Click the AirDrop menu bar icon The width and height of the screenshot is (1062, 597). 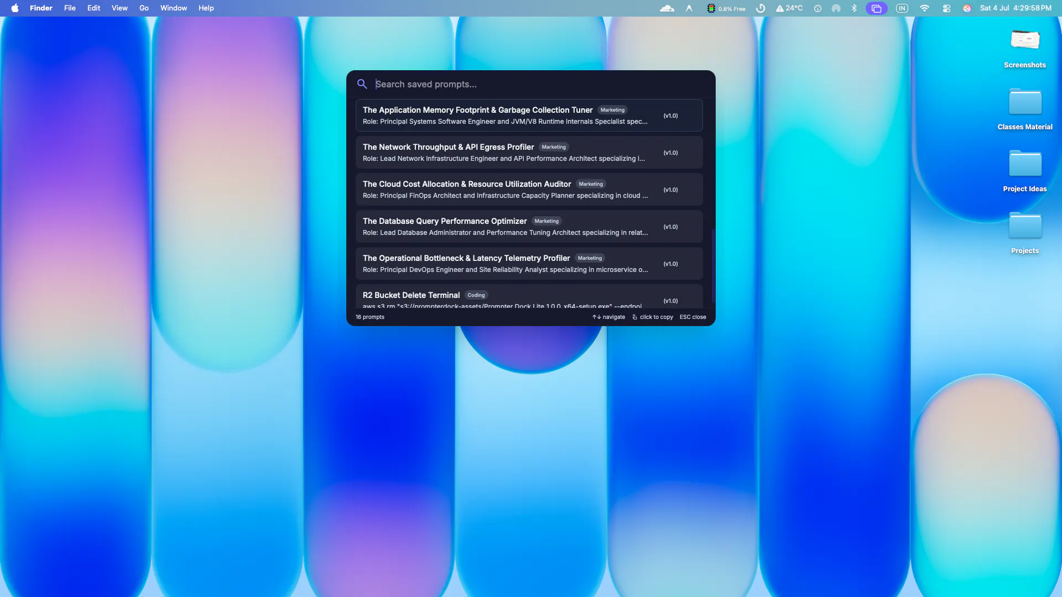pyautogui.click(x=836, y=8)
